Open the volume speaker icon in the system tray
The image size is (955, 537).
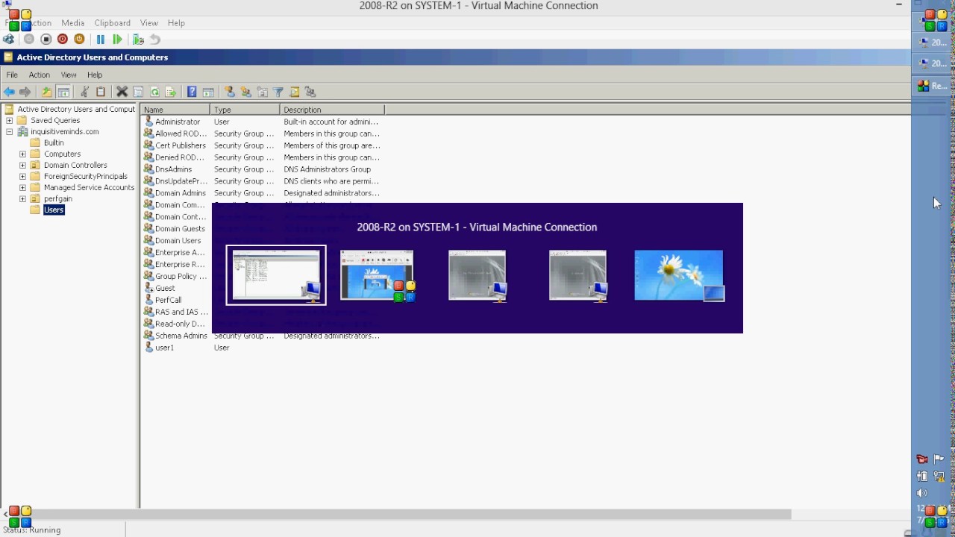[x=923, y=493]
